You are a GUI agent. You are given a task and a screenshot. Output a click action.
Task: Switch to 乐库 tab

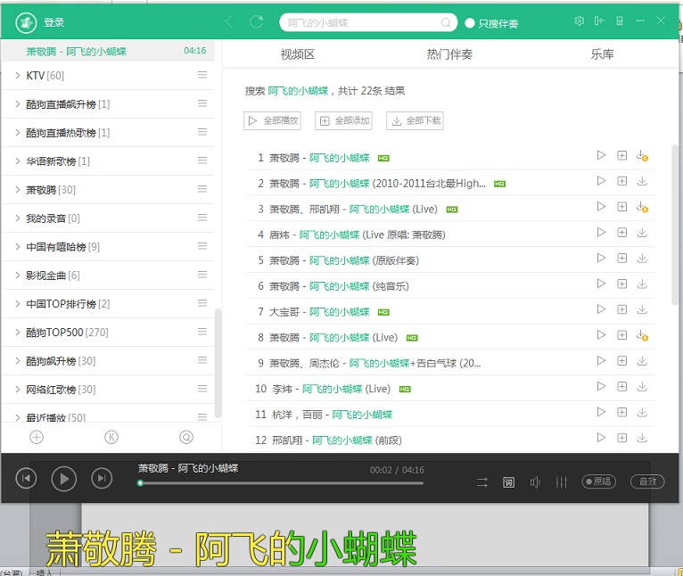603,54
